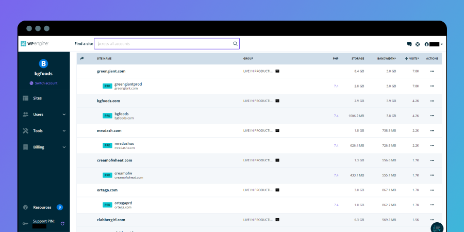
Task: Click the WP Engine logo
Action: 35,44
